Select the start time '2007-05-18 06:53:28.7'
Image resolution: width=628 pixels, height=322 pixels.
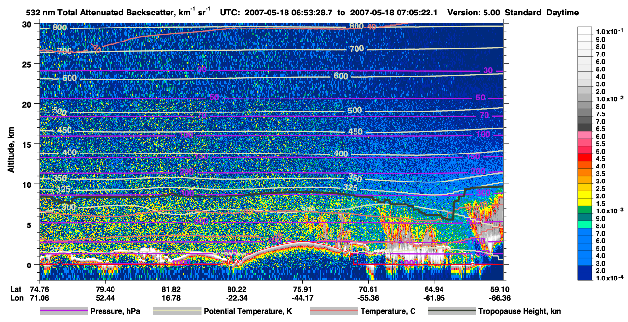click(x=288, y=13)
